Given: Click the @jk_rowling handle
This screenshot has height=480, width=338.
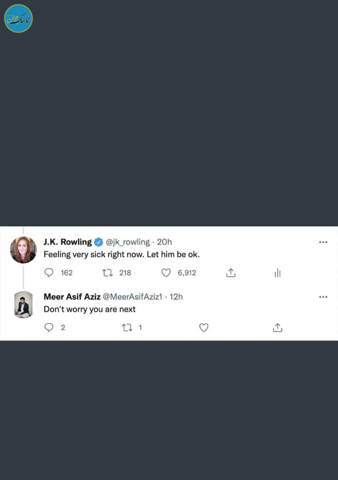Looking at the screenshot, I should click(x=127, y=242).
